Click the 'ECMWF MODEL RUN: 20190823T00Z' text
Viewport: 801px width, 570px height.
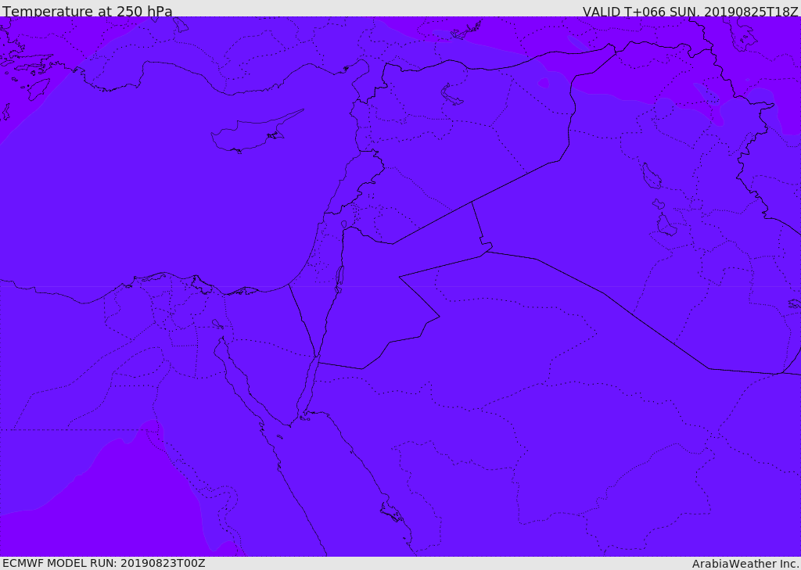[104, 563]
